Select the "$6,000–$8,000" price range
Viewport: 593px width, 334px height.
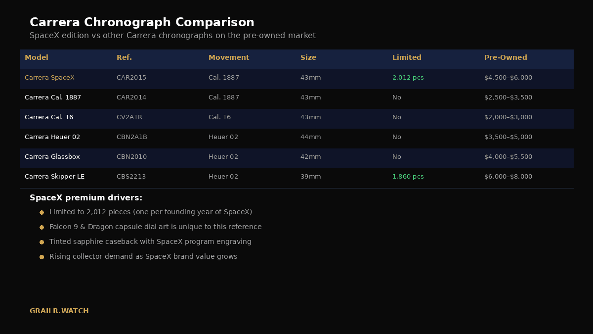pyautogui.click(x=508, y=177)
